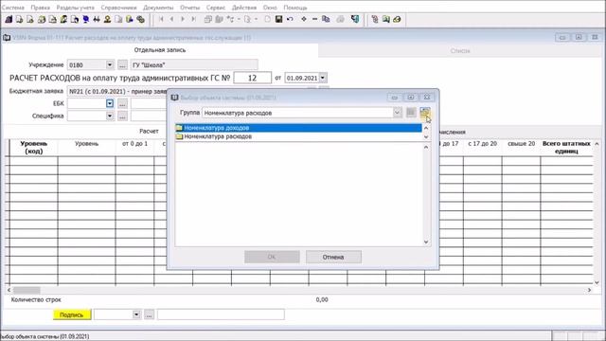Screen dimensions: 606x341
Task: Go to the first record arrow
Action: 161,19
